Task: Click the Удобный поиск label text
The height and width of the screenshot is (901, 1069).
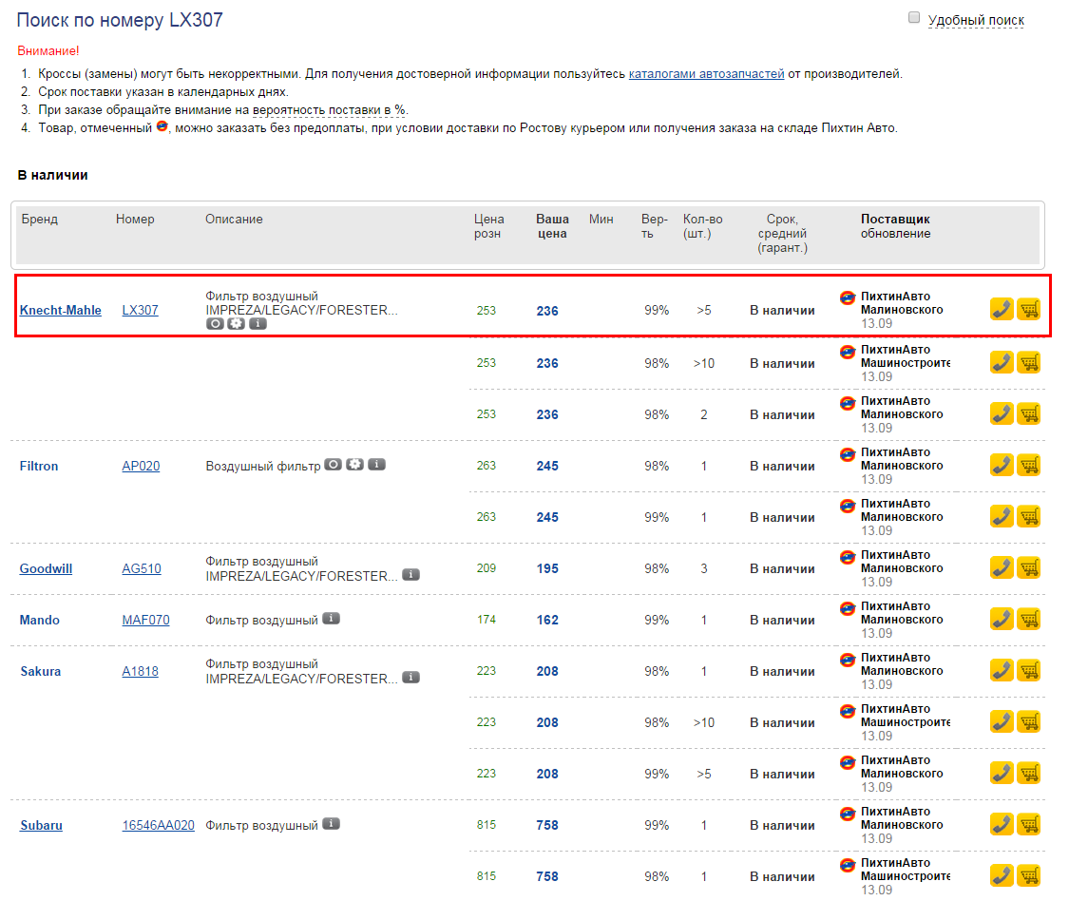Action: tap(976, 20)
